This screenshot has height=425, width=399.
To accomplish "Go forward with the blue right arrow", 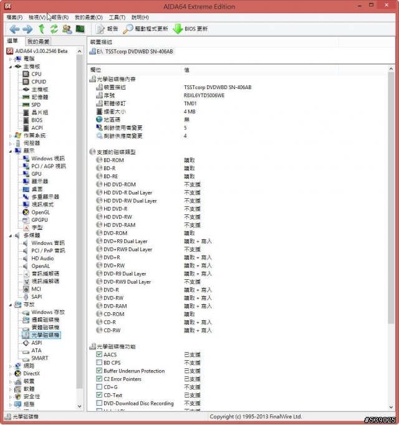I will [27, 29].
